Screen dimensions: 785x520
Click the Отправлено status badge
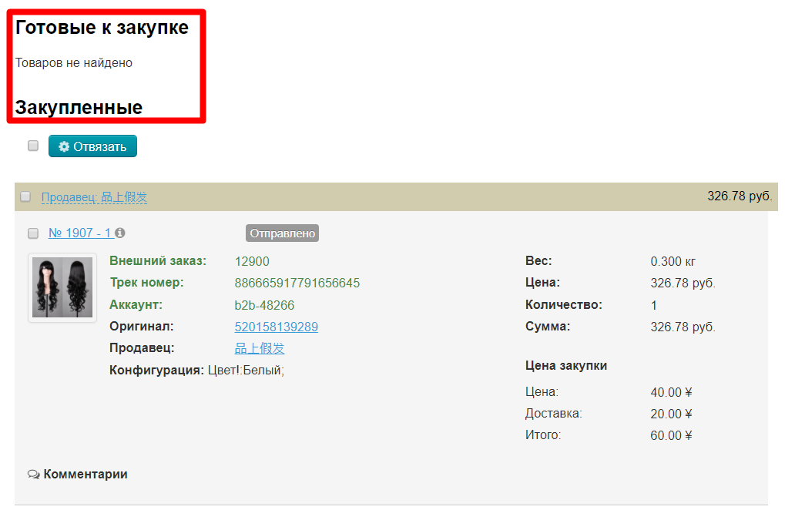click(x=282, y=233)
